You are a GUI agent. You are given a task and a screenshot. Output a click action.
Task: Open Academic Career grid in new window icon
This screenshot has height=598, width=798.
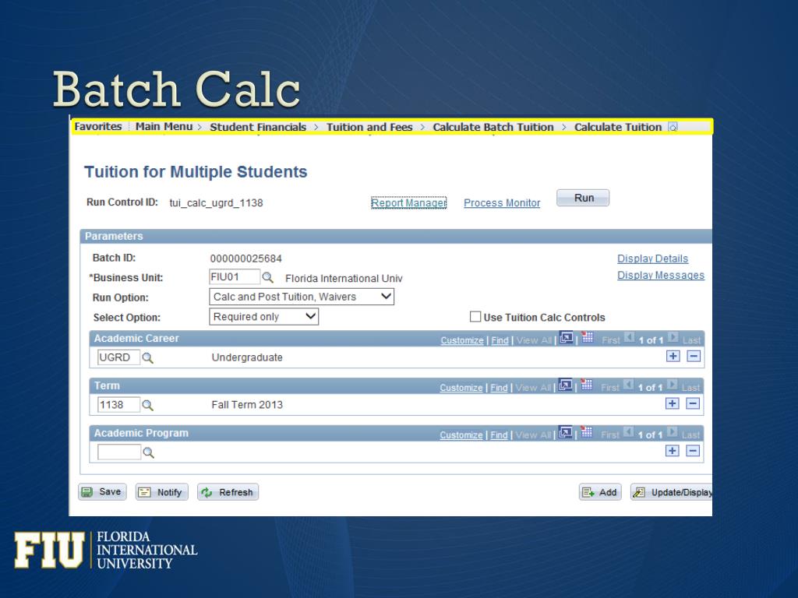566,338
